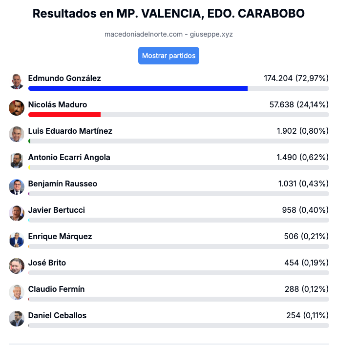
Task: Open Nicolás Maduro's avatar photo
Action: (x=17, y=108)
